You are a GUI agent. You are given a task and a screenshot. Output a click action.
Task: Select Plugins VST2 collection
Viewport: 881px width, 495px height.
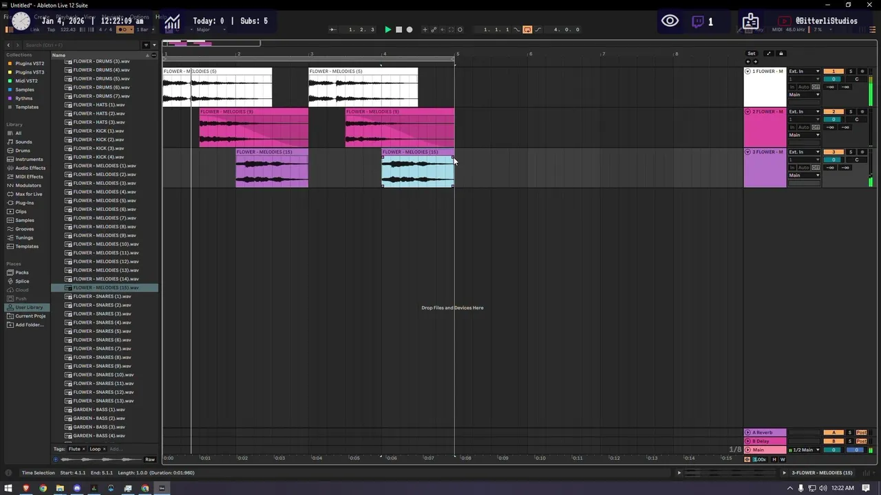[x=30, y=63]
